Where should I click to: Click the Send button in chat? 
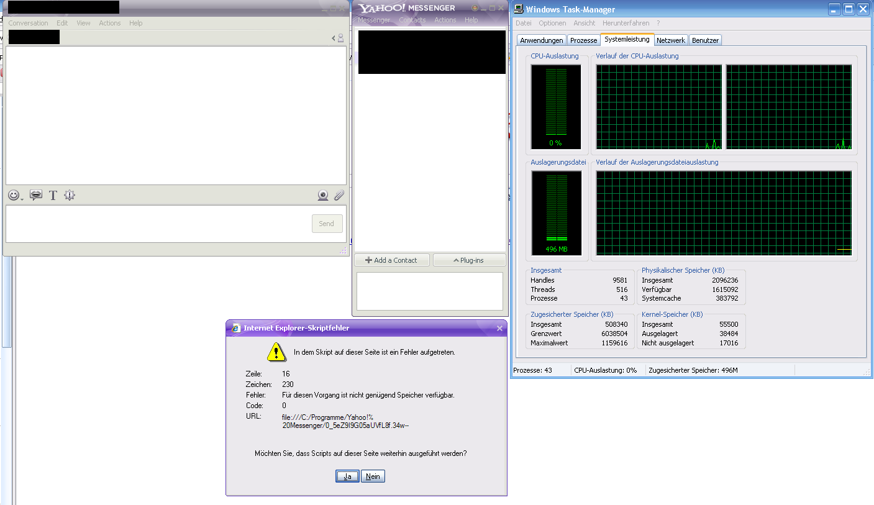pos(327,224)
